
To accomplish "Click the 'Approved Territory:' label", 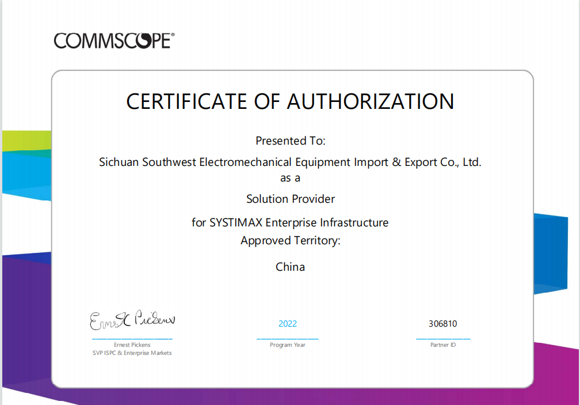I will [x=291, y=241].
